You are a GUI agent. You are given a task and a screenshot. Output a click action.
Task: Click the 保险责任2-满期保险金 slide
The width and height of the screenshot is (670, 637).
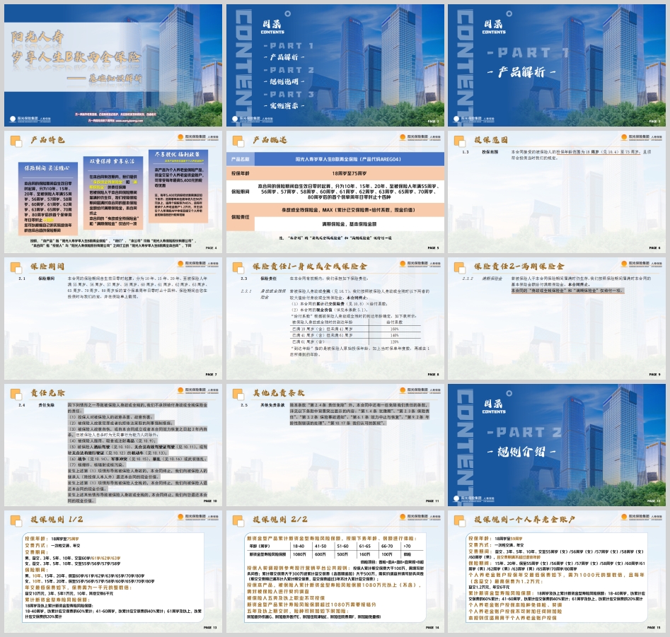tap(556, 319)
